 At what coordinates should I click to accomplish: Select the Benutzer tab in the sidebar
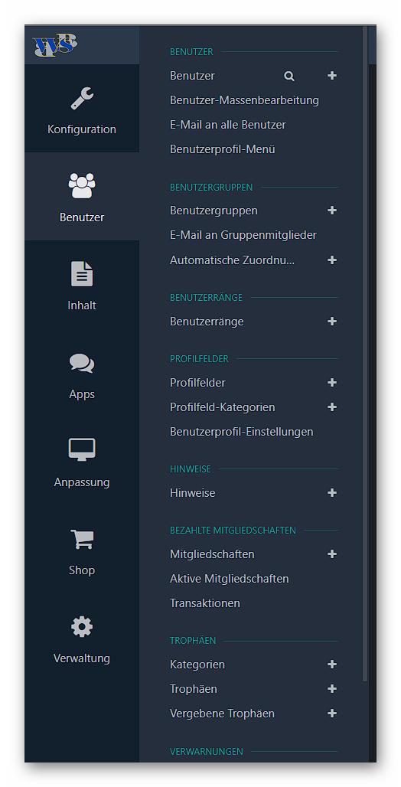[x=82, y=196]
